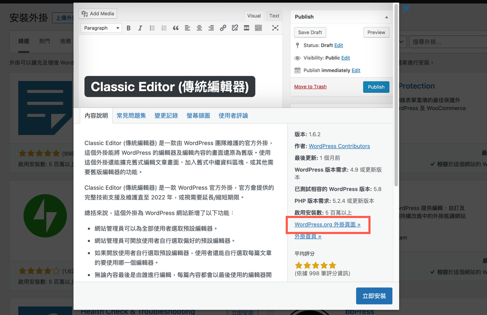This screenshot has width=487, height=315.
Task: Close the plugin details modal with X
Action: point(406,8)
